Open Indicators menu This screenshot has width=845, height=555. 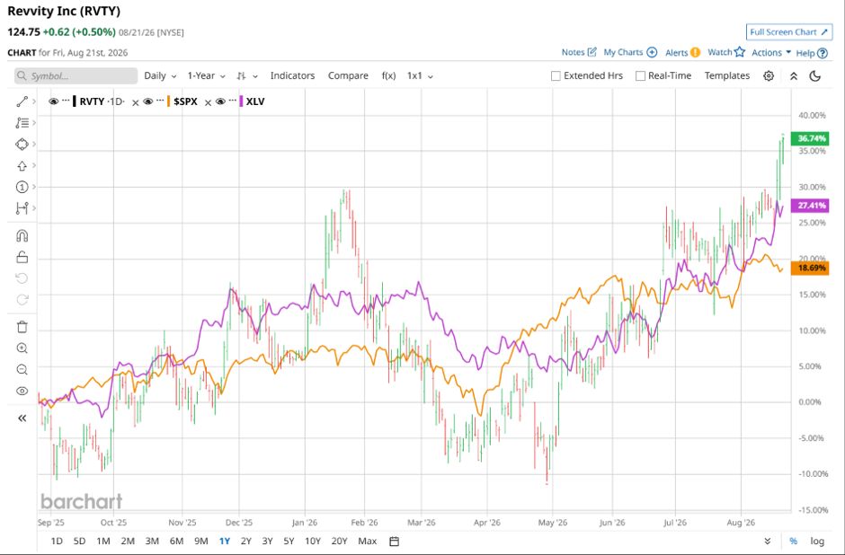pos(293,76)
